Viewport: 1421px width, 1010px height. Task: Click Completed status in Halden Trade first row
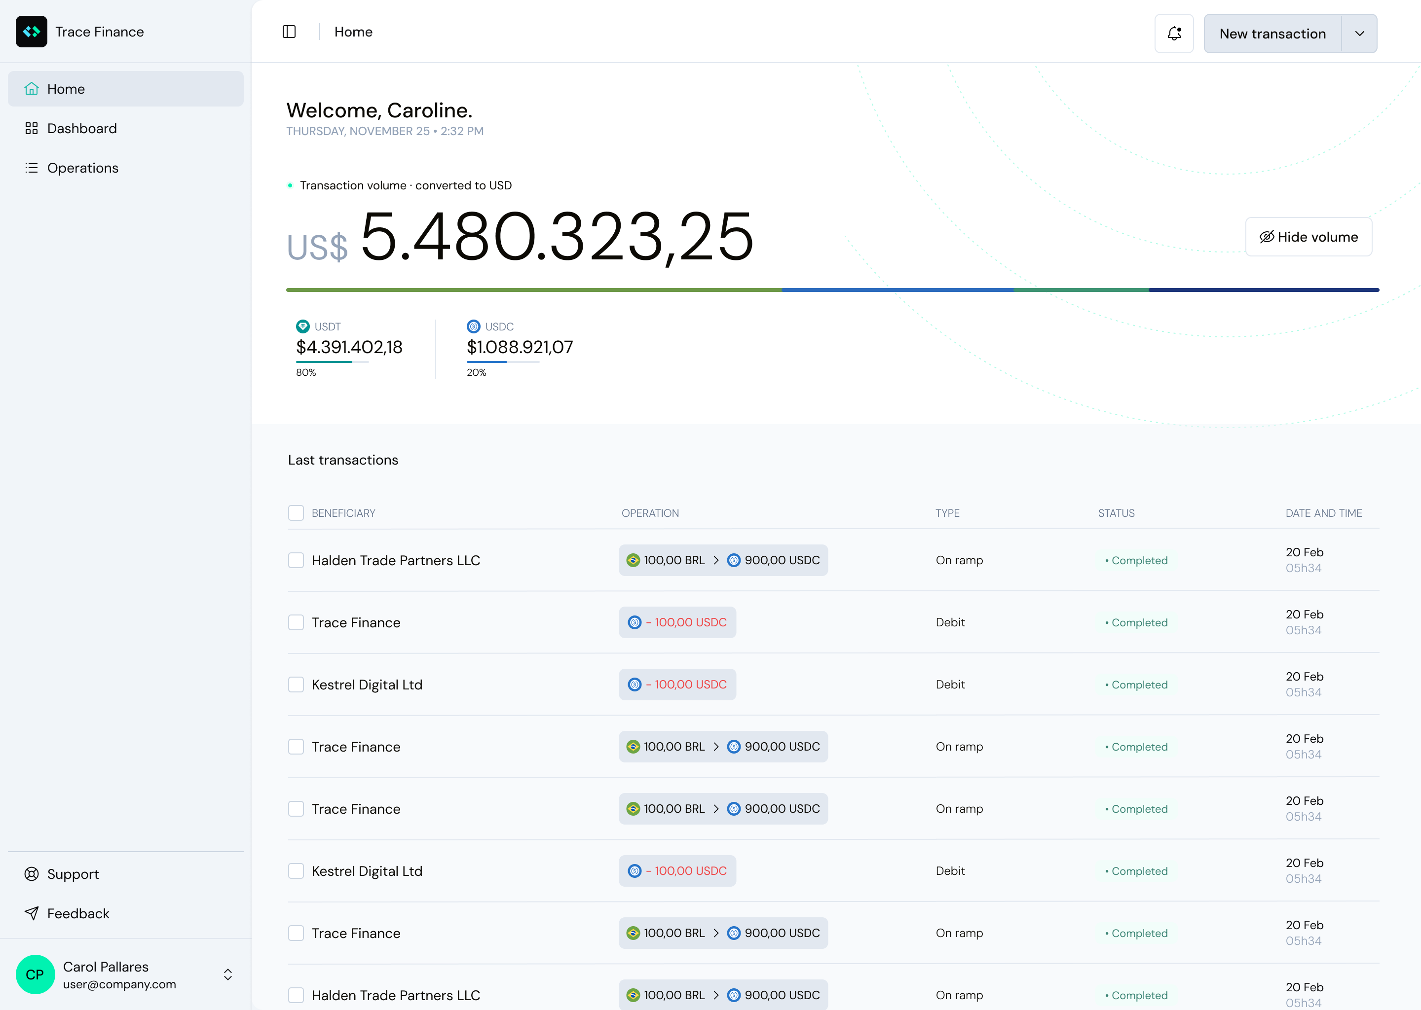point(1136,560)
